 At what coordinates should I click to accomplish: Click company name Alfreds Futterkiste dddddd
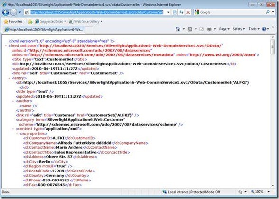[x=84, y=143]
